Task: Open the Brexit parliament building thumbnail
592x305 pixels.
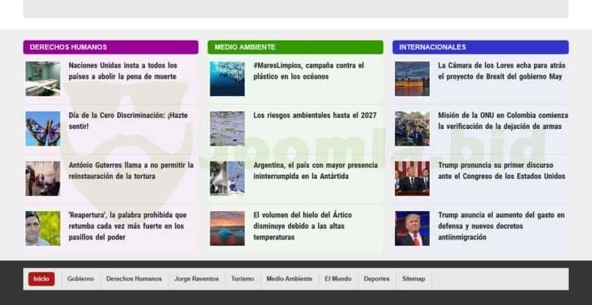Action: point(412,79)
